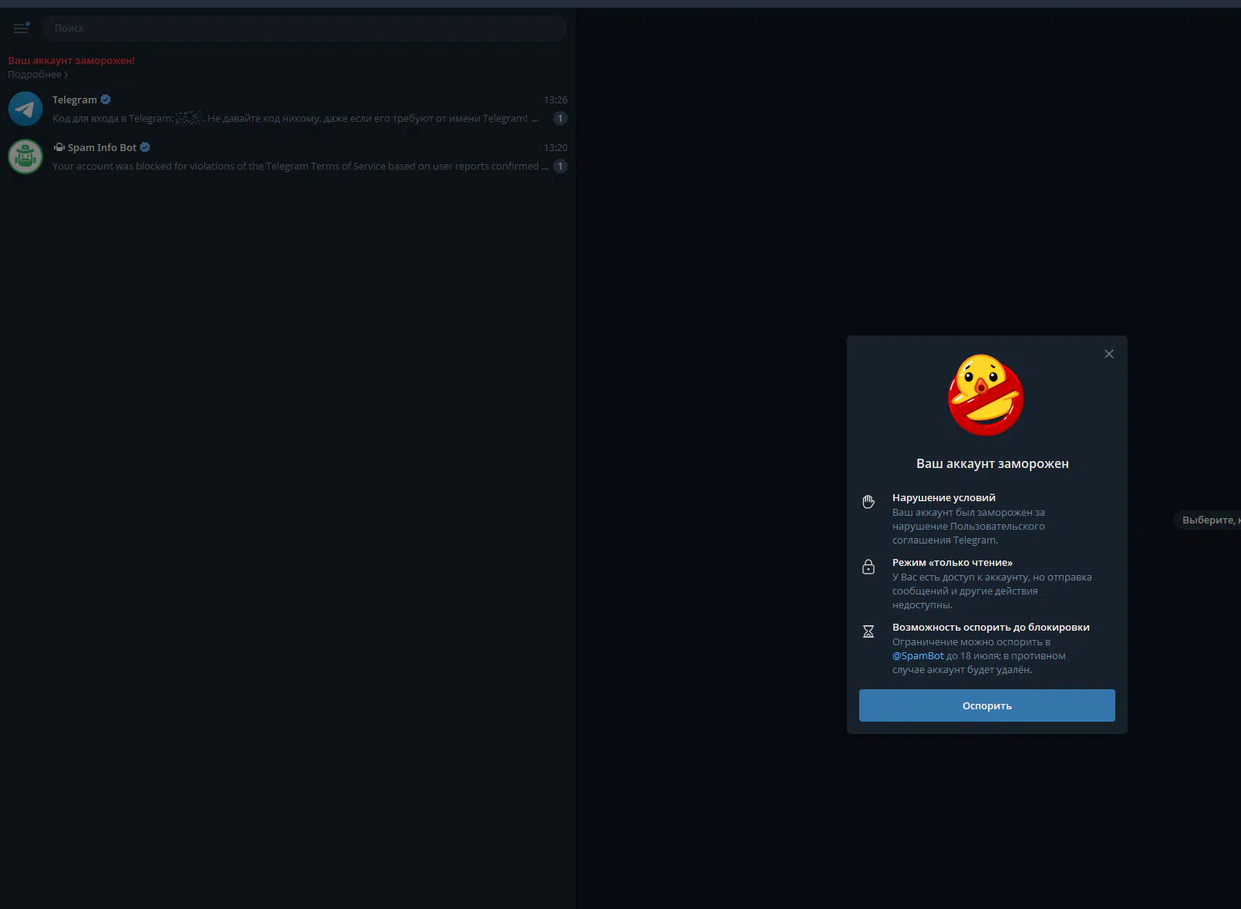Open the Telegram service chat
This screenshot has width=1241, height=909.
tap(287, 109)
